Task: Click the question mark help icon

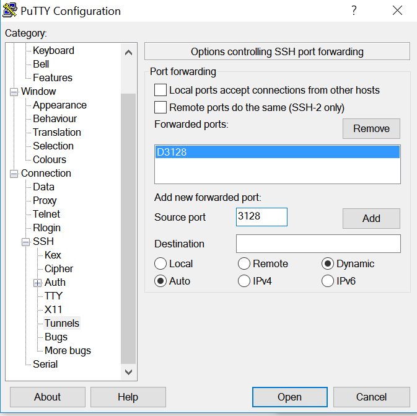Action: click(x=354, y=11)
